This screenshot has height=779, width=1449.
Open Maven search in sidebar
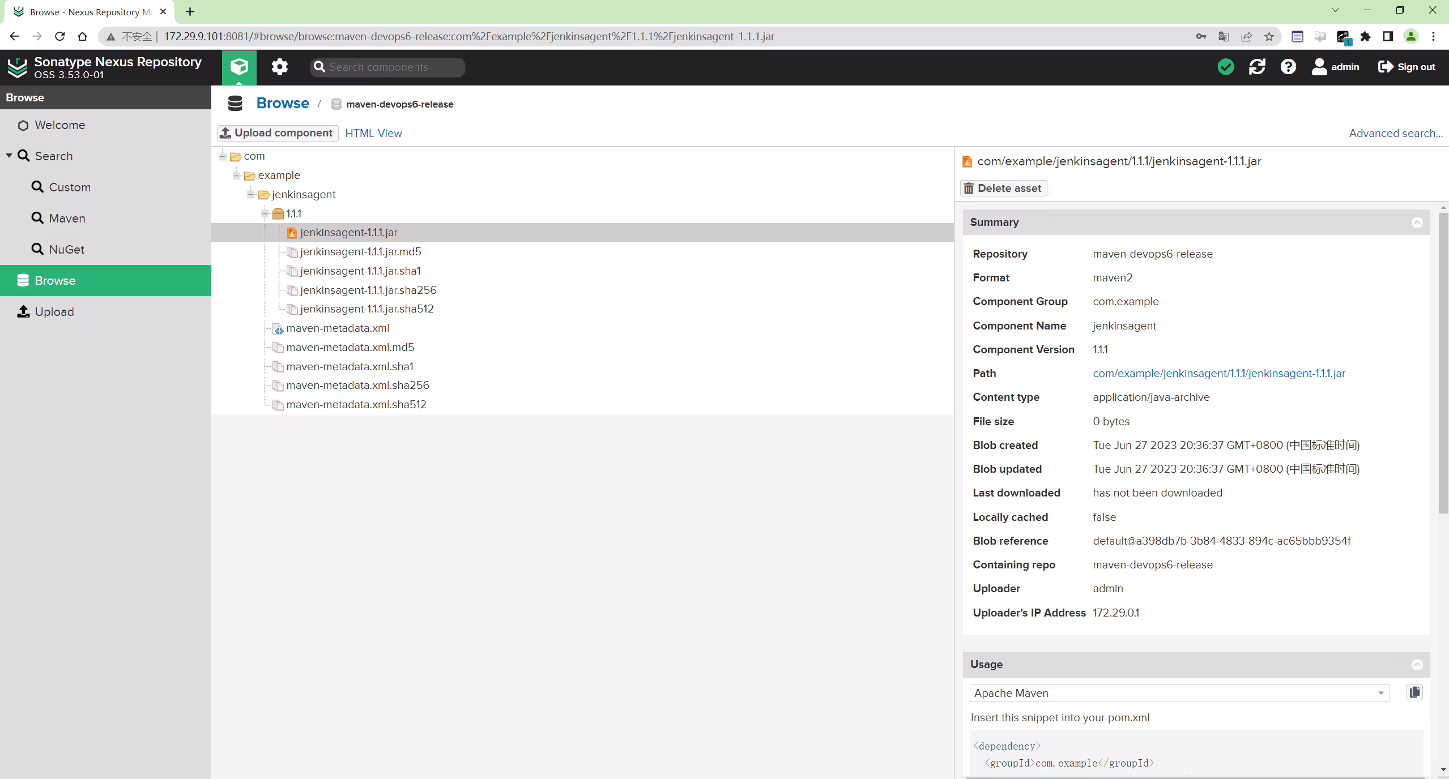tap(67, 218)
